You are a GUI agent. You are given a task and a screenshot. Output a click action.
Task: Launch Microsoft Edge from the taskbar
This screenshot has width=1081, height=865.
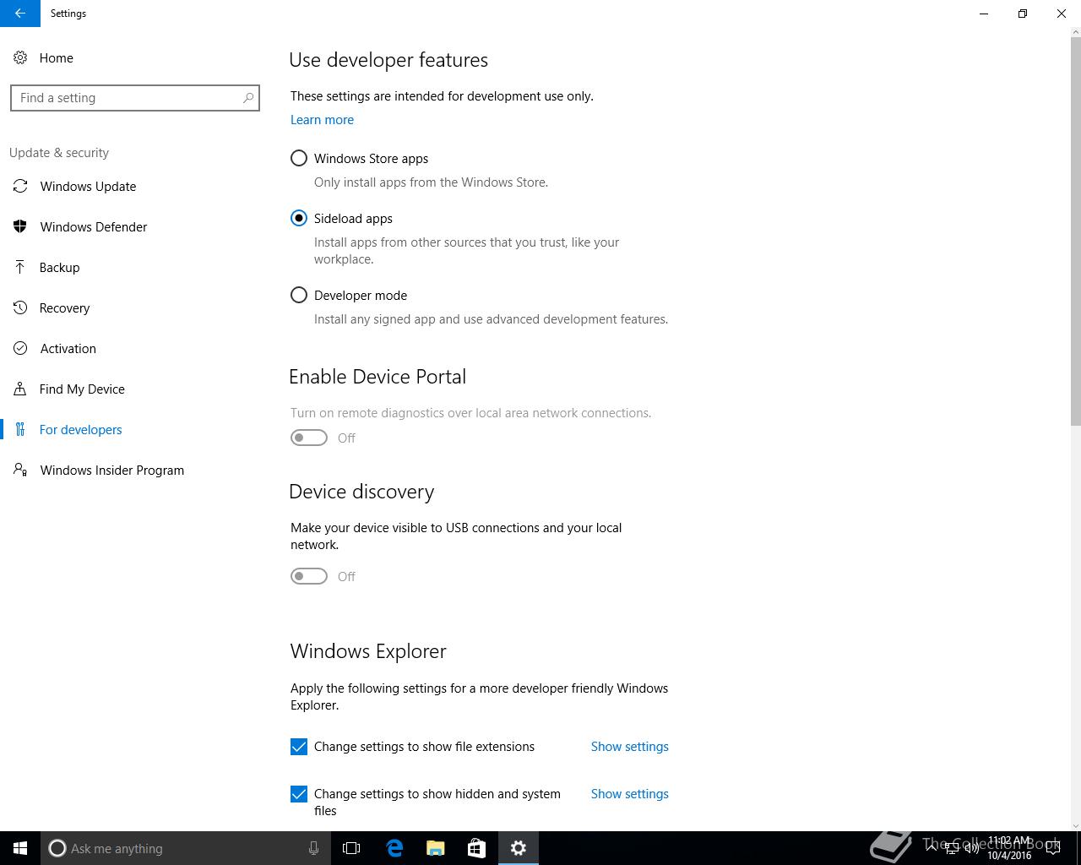[394, 848]
